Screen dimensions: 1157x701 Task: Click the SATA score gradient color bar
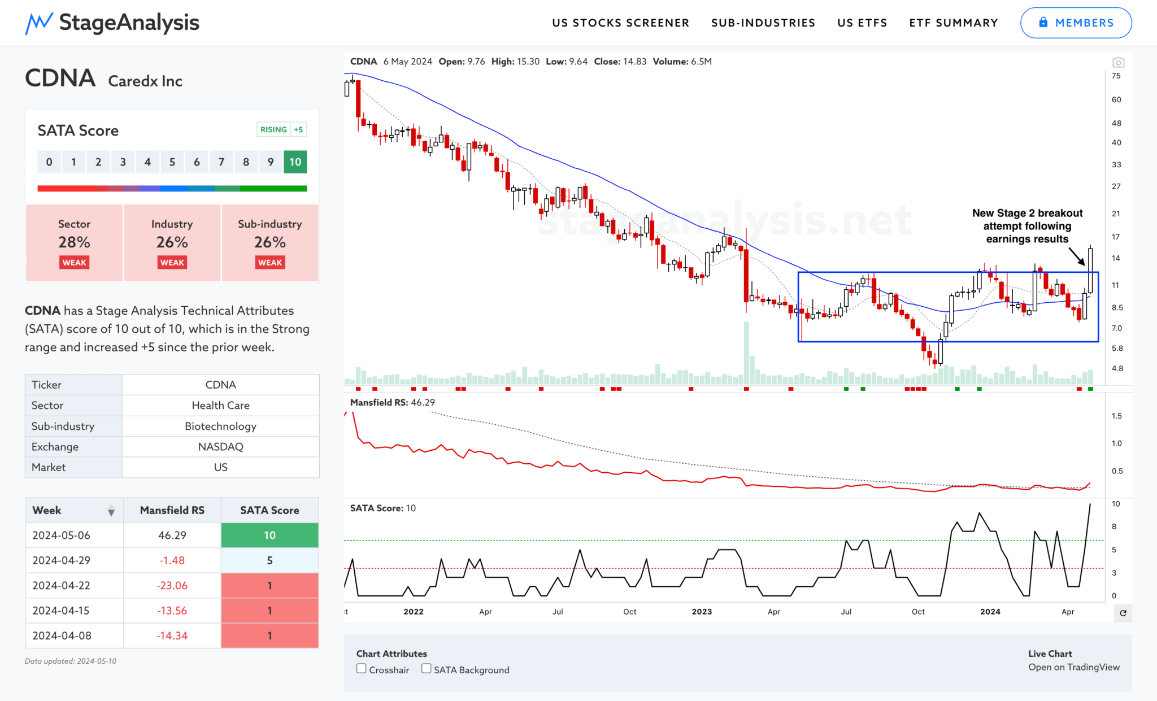point(172,188)
